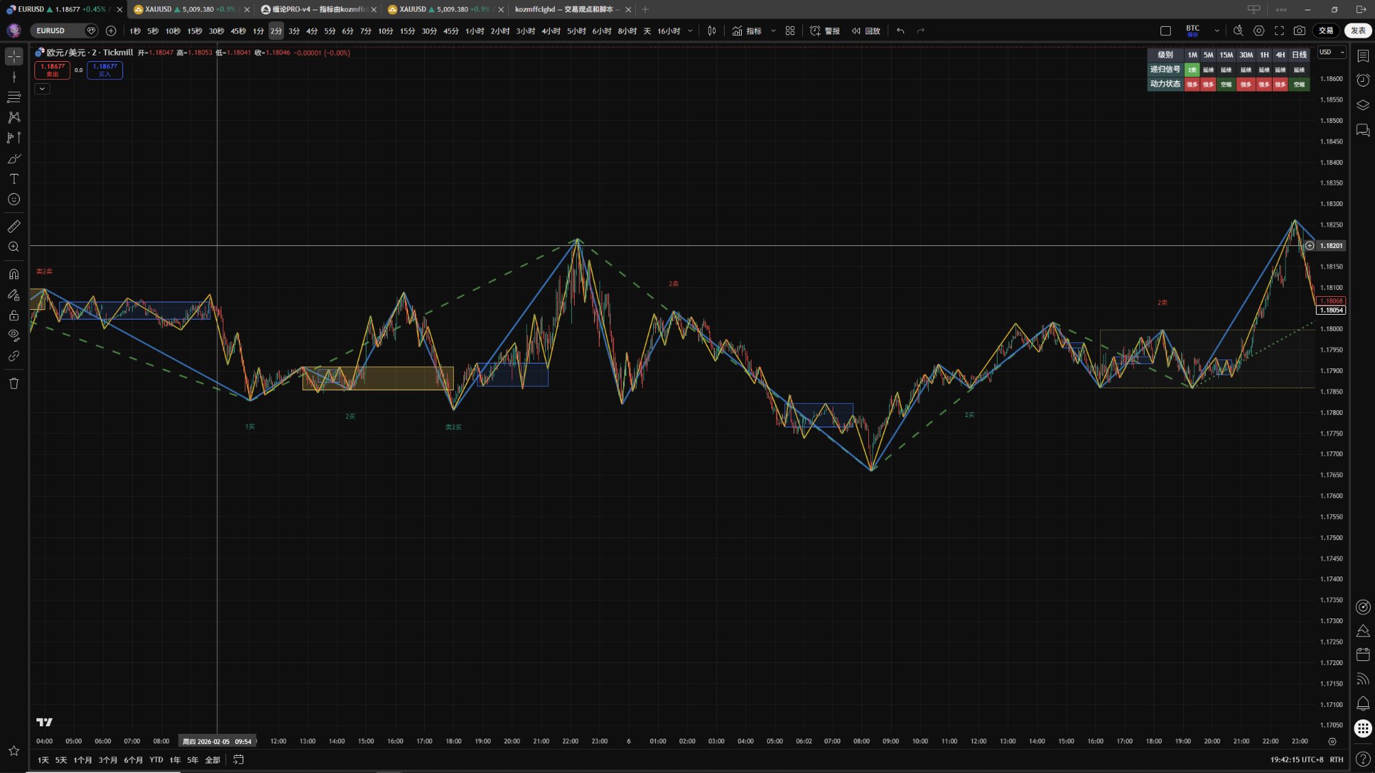The image size is (1375, 773).
Task: Click the red 卖出 sell price button
Action: [52, 70]
